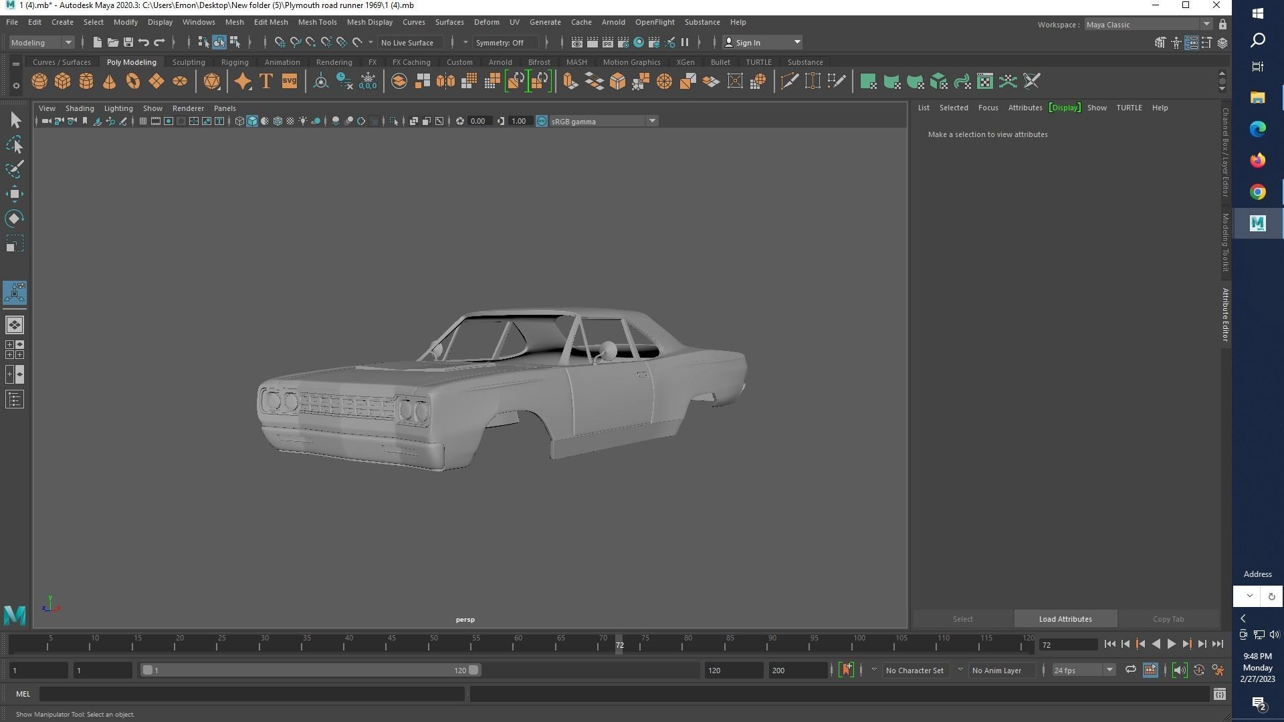Viewport: 1284px width, 722px height.
Task: Open the sRGB gamma dropdown
Action: pyautogui.click(x=603, y=121)
